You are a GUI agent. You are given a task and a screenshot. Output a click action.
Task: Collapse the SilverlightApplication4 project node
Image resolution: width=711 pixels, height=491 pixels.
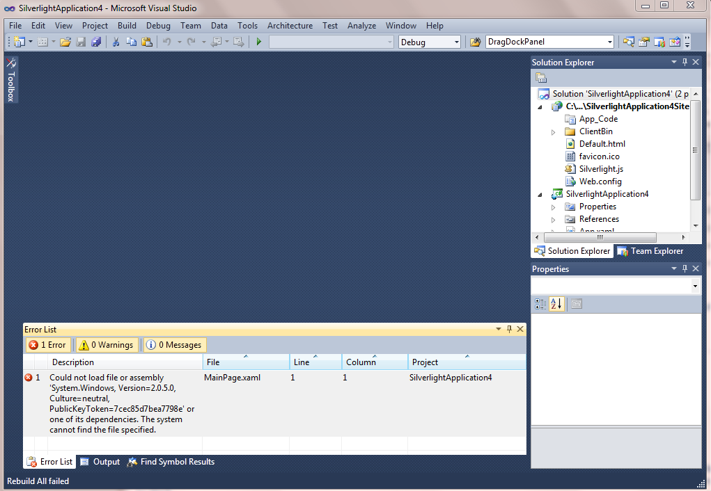click(540, 195)
